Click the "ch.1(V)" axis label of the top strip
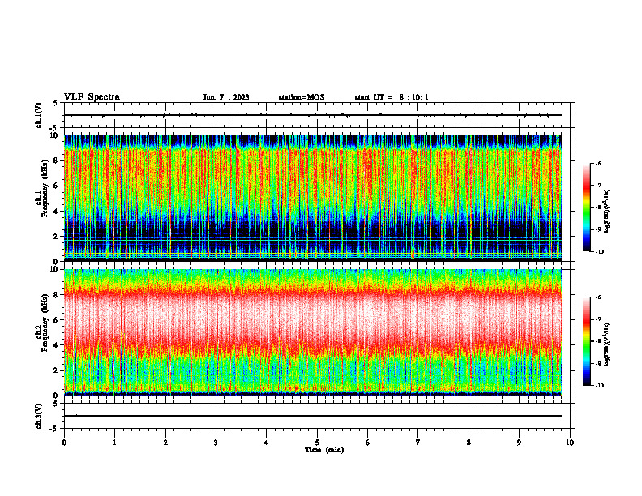The width and height of the screenshot is (642, 496). (39, 115)
